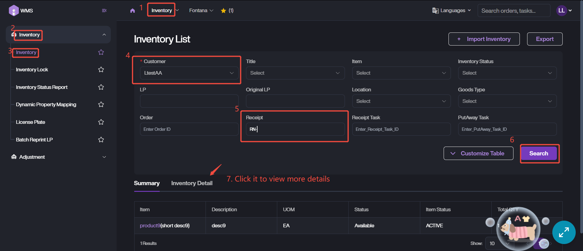583x251 pixels.
Task: Click the home icon in top bar
Action: point(132,11)
